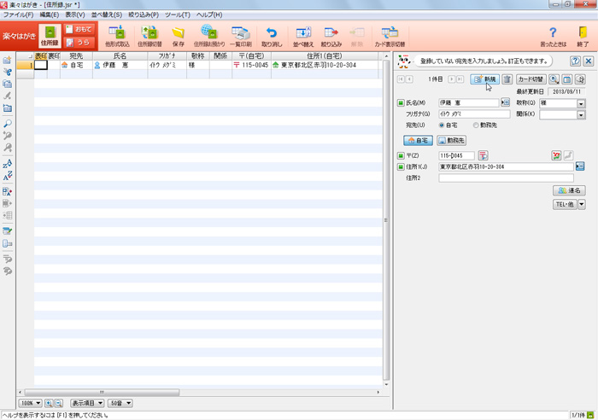Open 他形式取込 import tool
The height and width of the screenshot is (420, 598).
pyautogui.click(x=116, y=36)
